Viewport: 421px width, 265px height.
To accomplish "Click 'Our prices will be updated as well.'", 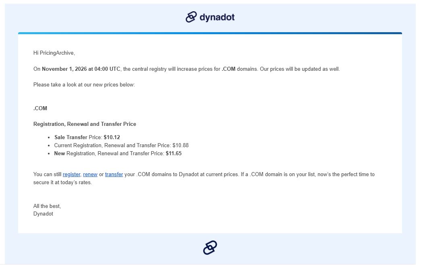I will [300, 69].
